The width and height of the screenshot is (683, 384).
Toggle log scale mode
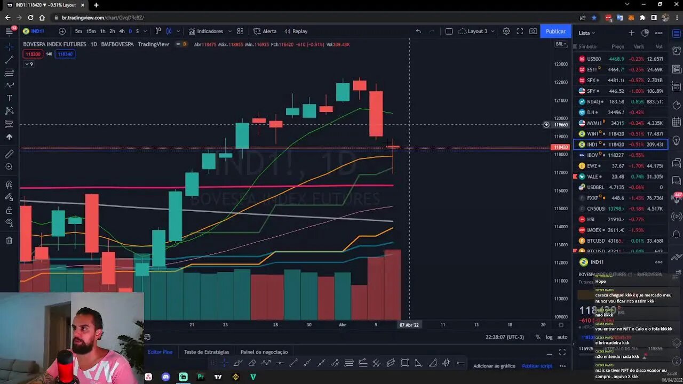549,337
